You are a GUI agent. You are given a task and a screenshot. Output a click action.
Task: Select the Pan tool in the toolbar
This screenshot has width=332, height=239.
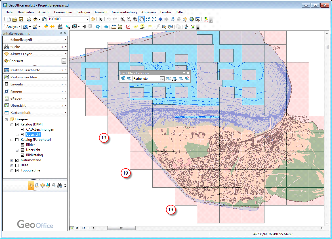point(142,19)
